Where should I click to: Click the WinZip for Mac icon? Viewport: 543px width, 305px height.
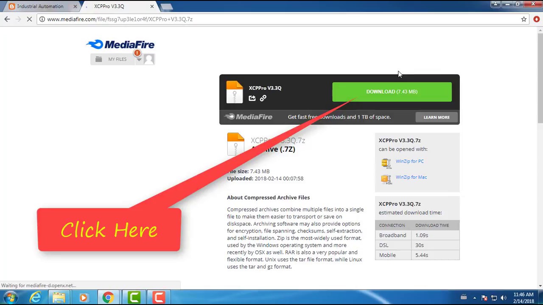[x=386, y=179]
